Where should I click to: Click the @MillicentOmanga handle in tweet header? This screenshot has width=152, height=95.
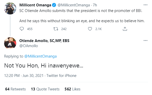(x=74, y=5)
